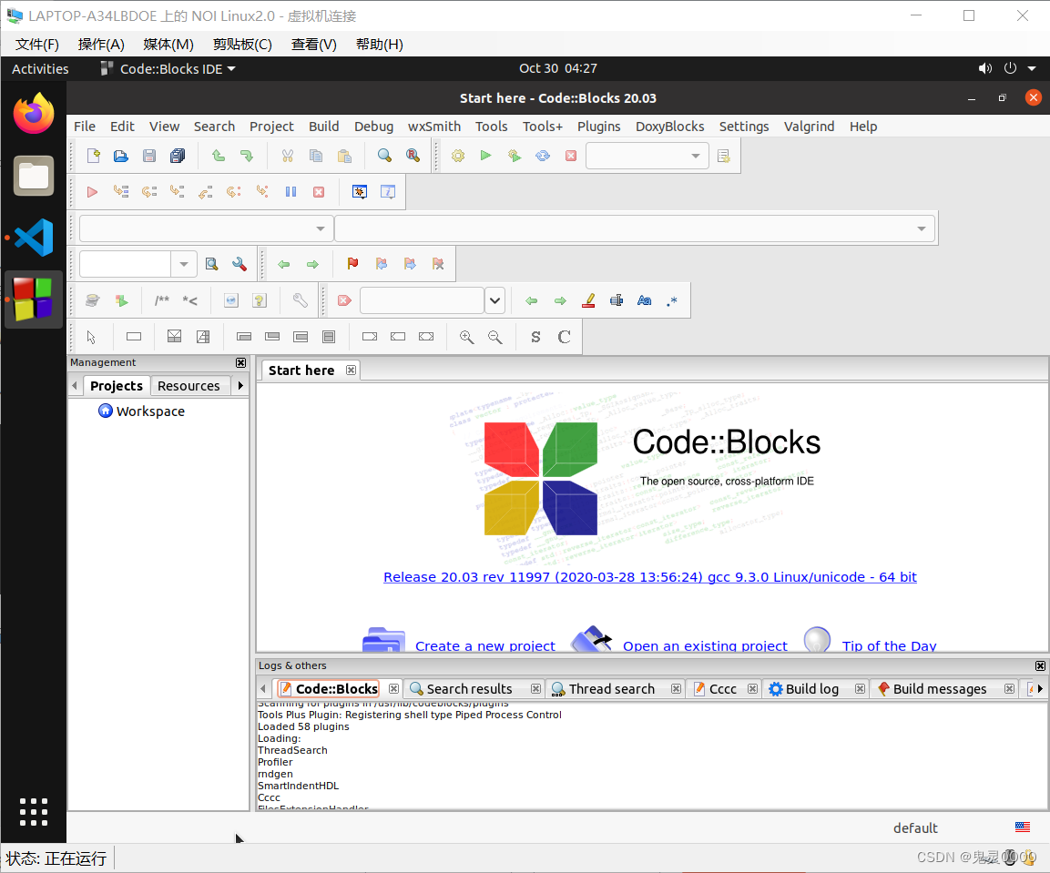
Task: Click the highlight marker pen icon
Action: 588,300
